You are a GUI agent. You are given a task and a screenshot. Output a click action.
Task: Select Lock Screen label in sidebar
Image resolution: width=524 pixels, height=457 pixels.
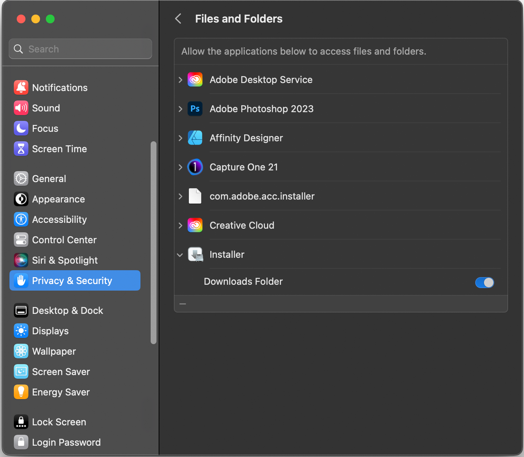[59, 422]
